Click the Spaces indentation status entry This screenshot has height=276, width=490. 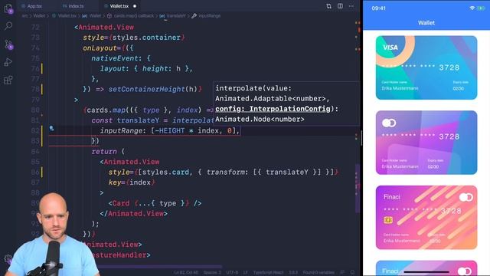click(212, 273)
